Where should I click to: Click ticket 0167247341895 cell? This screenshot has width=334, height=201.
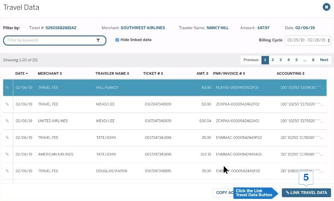click(158, 171)
